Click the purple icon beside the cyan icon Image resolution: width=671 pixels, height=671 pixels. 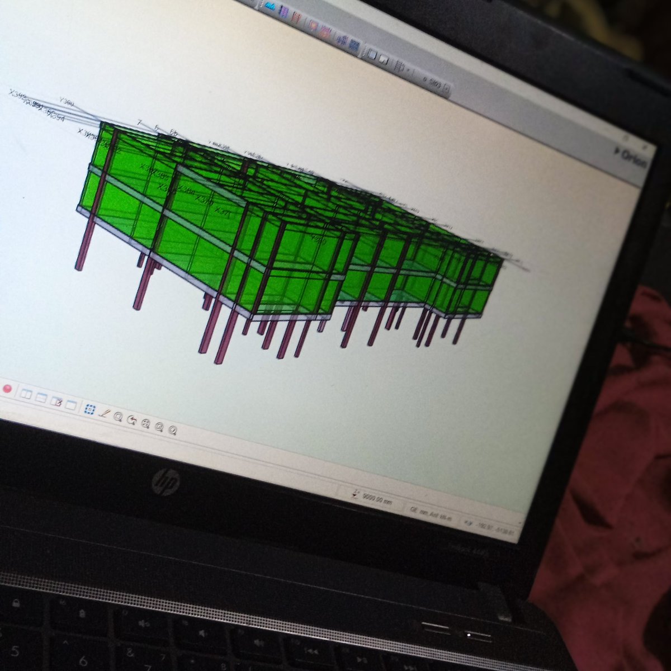(284, 11)
